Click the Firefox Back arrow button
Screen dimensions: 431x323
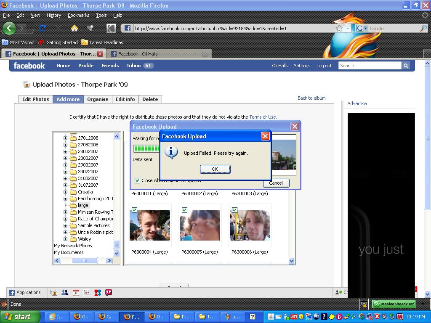(9, 28)
